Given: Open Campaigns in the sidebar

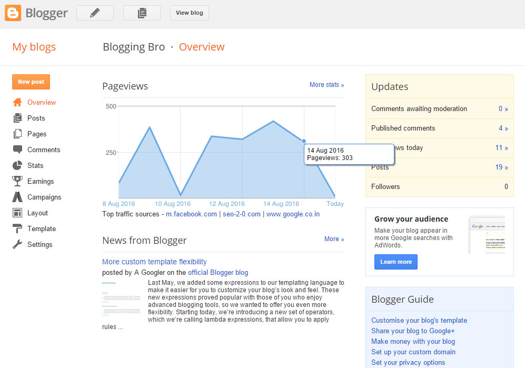Looking at the screenshot, I should [x=44, y=197].
